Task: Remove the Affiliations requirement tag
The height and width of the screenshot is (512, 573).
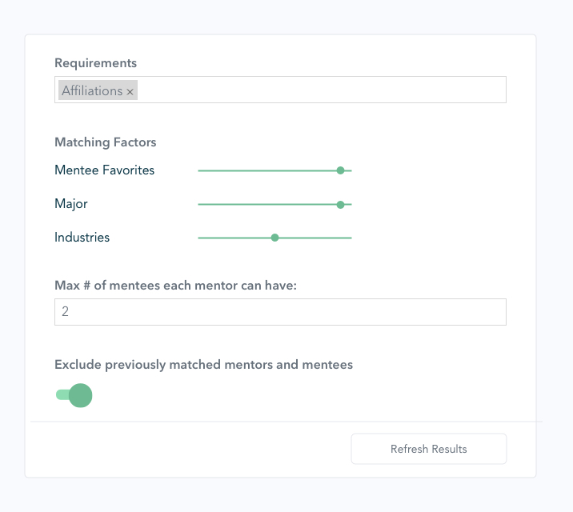Action: pyautogui.click(x=130, y=91)
